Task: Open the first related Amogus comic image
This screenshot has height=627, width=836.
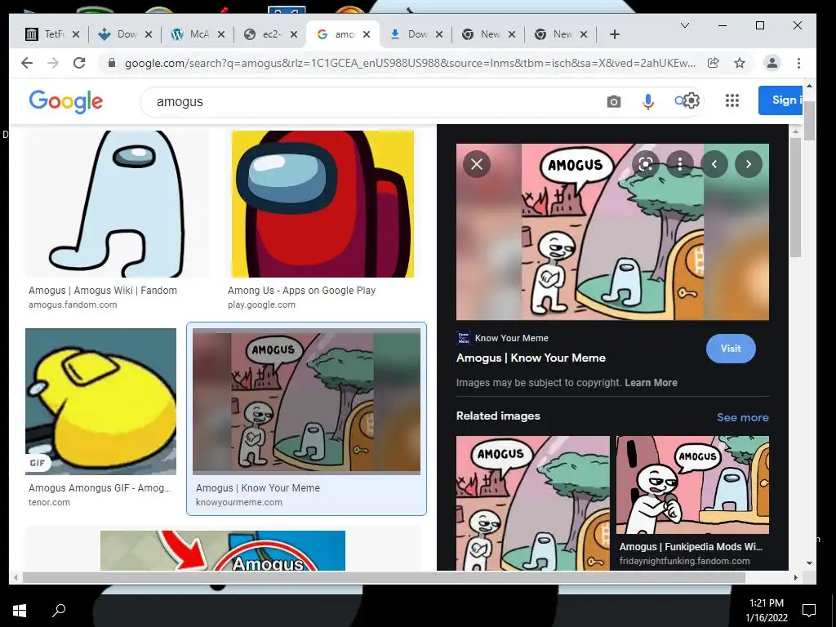Action: tap(533, 503)
